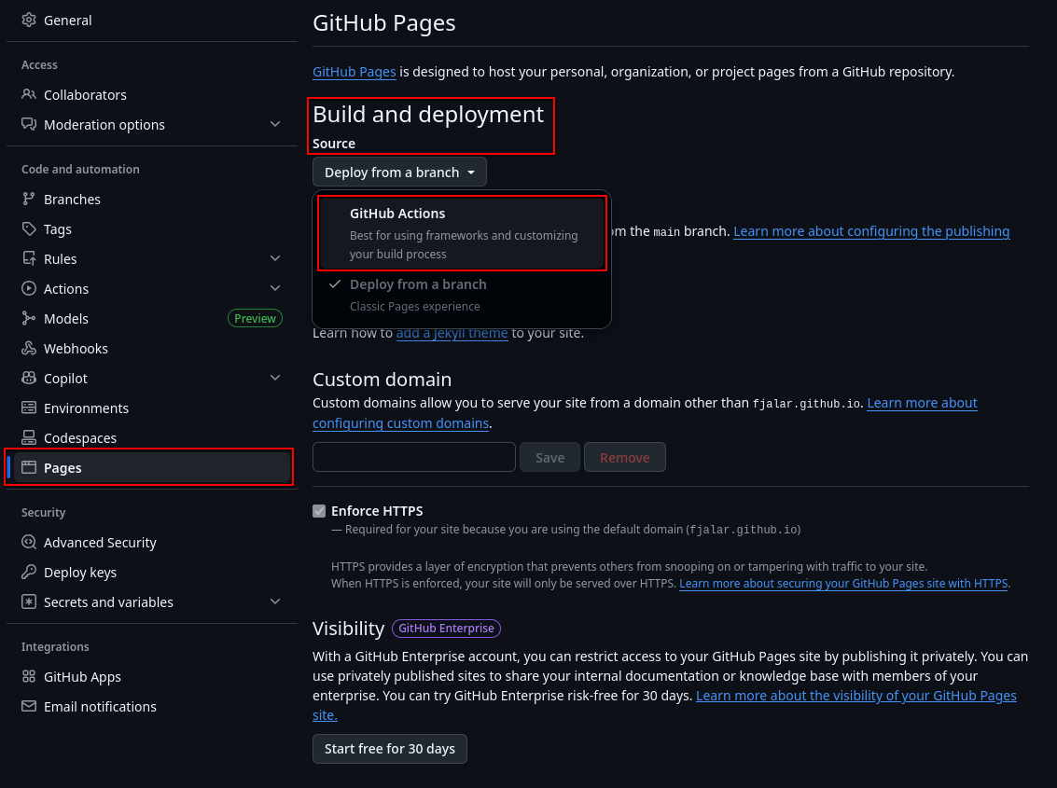The image size is (1057, 788).
Task: Open configuring the publishing source link
Action: 871,231
